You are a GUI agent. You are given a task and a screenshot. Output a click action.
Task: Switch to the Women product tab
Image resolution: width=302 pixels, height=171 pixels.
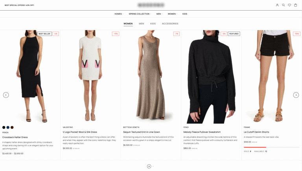click(128, 24)
